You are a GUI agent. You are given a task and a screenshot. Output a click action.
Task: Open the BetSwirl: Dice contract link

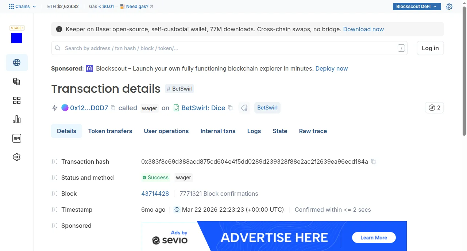coord(203,108)
